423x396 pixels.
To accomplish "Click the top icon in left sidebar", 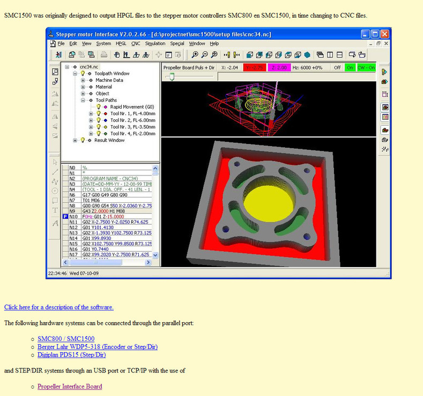I will (55, 72).
